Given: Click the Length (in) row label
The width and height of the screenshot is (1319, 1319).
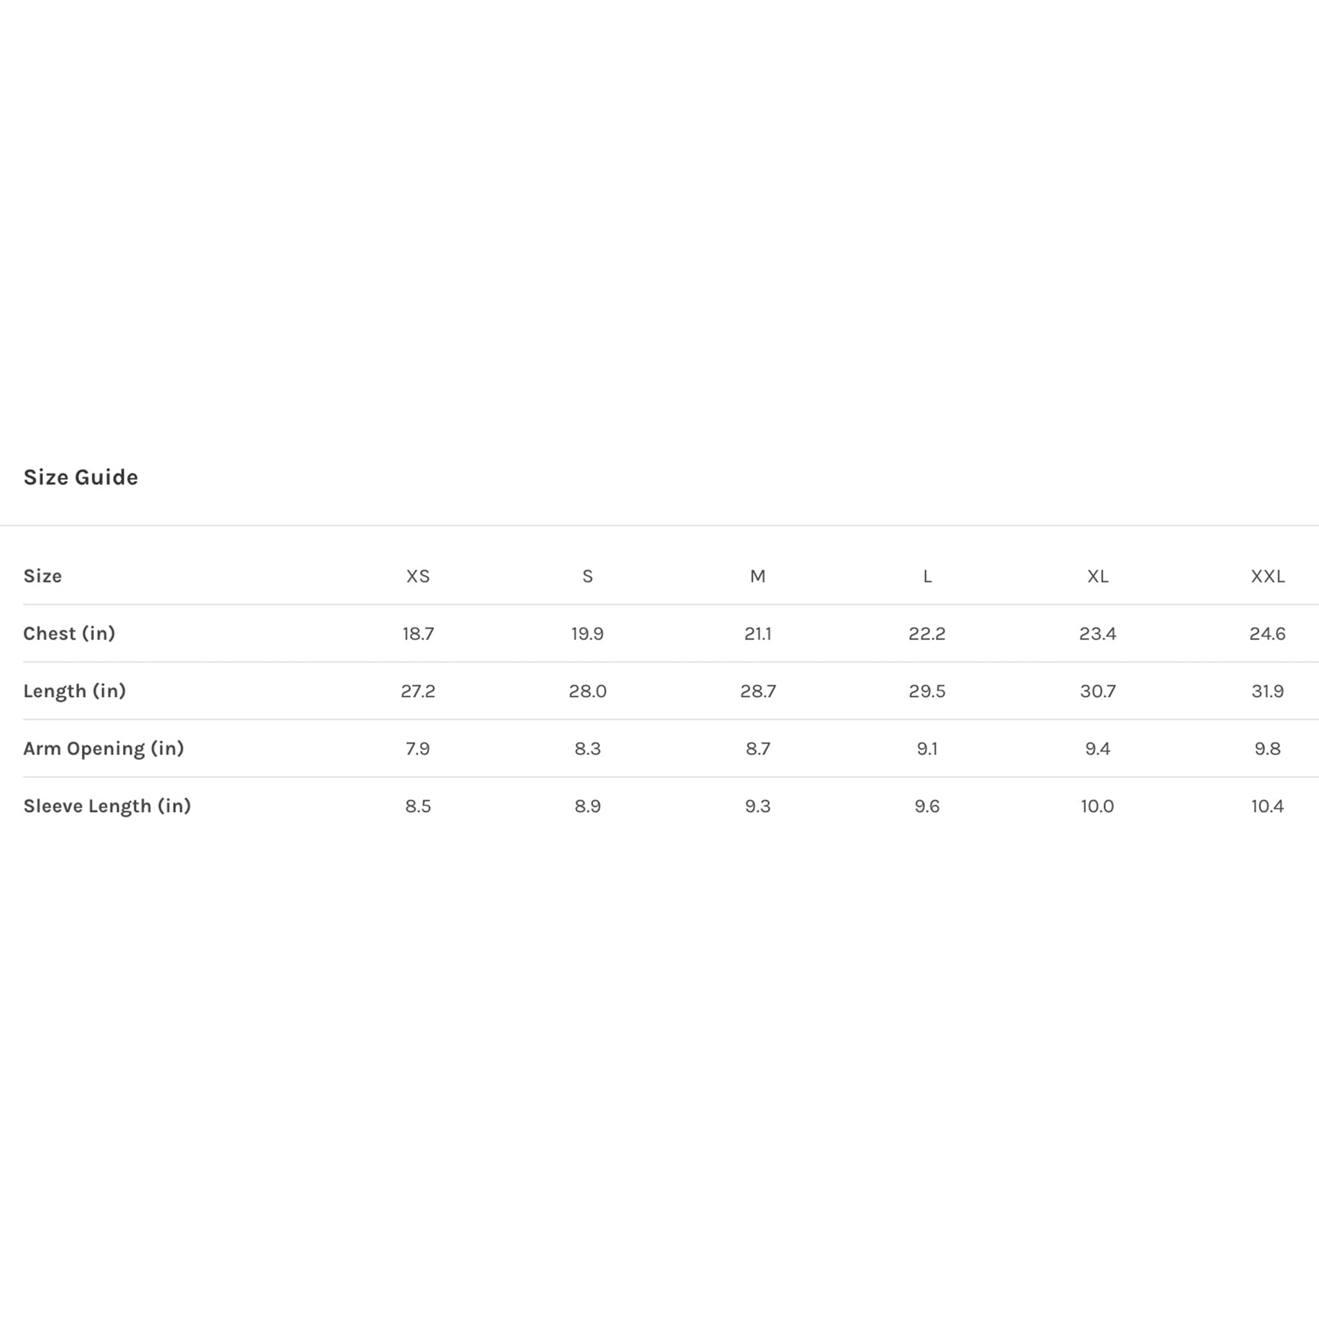Looking at the screenshot, I should coord(75,691).
